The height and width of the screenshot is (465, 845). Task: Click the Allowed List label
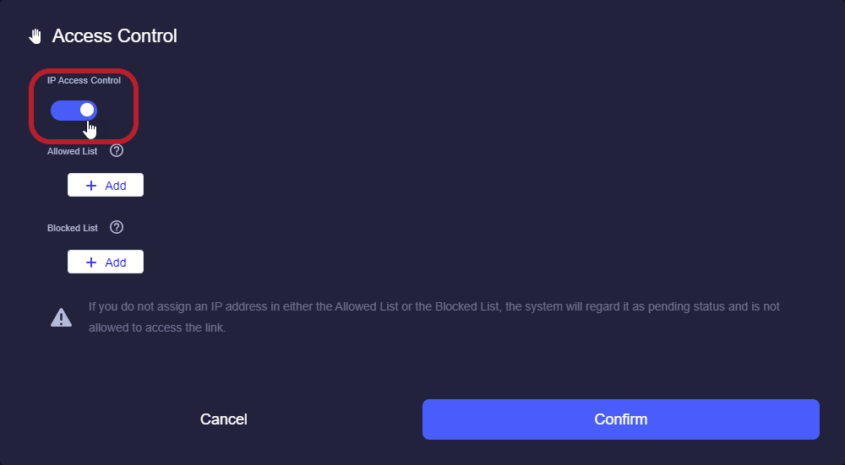pyautogui.click(x=72, y=151)
